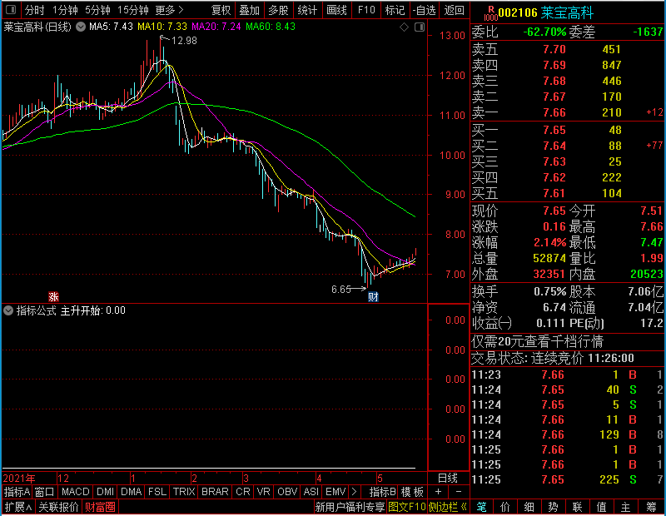Click the R 1000 badge icon
Viewport: 666px width, 516px height.
[x=490, y=13]
